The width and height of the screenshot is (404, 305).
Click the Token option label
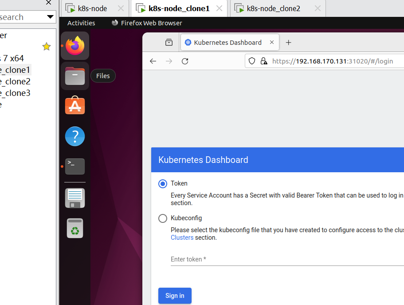(179, 183)
